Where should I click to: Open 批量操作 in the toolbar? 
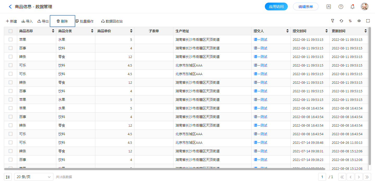coord(84,21)
